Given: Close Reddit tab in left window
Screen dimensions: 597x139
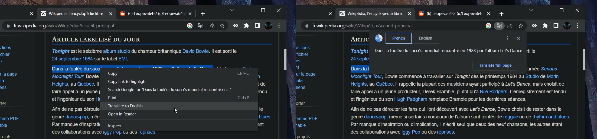Looking at the screenshot, I should point(190,14).
